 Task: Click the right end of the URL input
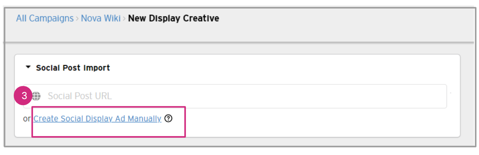439,96
